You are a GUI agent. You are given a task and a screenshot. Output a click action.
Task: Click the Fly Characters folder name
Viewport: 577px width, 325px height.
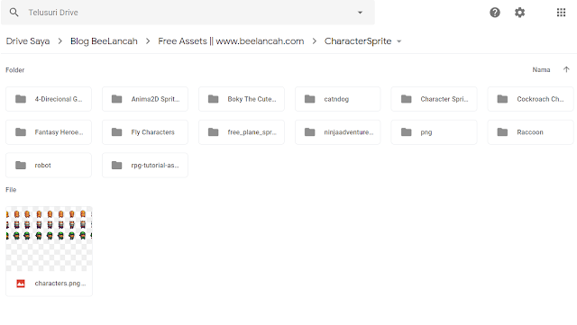click(x=152, y=132)
